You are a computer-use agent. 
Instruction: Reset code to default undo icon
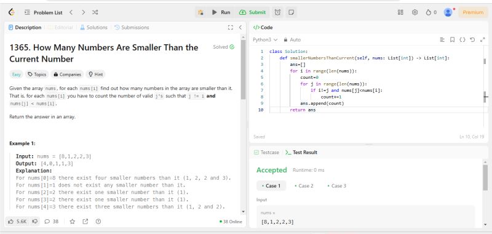[472, 39]
